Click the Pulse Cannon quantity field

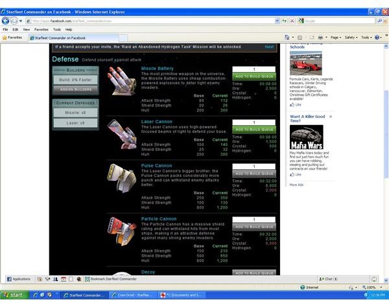[253, 167]
